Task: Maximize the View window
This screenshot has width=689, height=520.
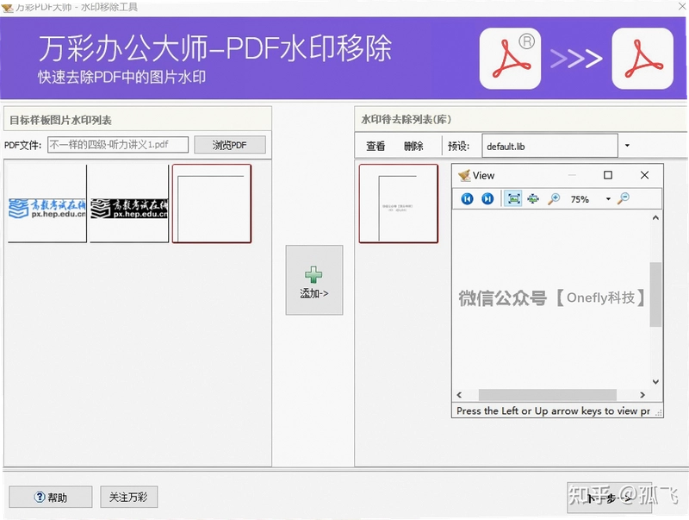Action: tap(608, 175)
